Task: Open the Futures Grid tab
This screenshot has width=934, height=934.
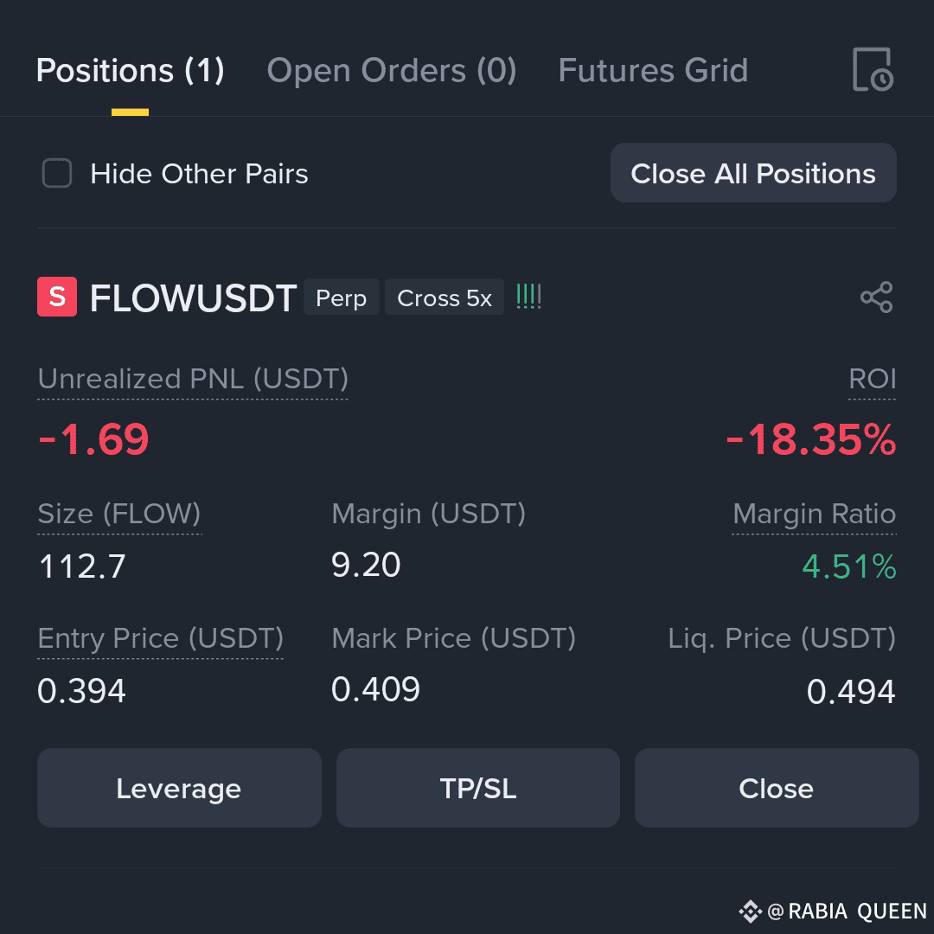Action: (x=653, y=70)
